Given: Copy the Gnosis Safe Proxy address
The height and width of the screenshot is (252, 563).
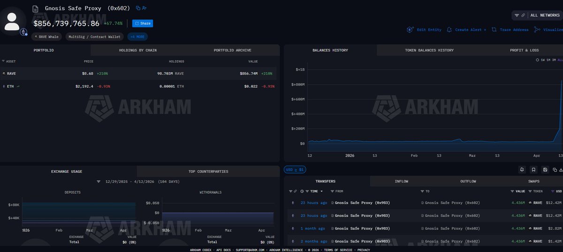Looking at the screenshot, I should (x=138, y=8).
